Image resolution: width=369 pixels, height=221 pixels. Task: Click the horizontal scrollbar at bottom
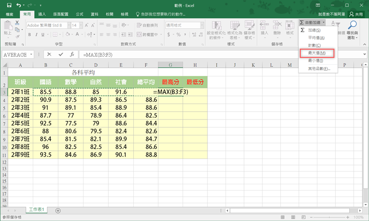coord(295,210)
